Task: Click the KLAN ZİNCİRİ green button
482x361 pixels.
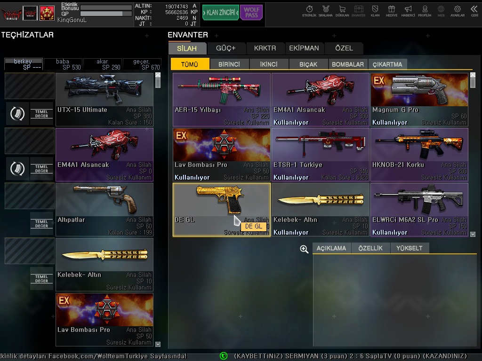Action: click(221, 13)
